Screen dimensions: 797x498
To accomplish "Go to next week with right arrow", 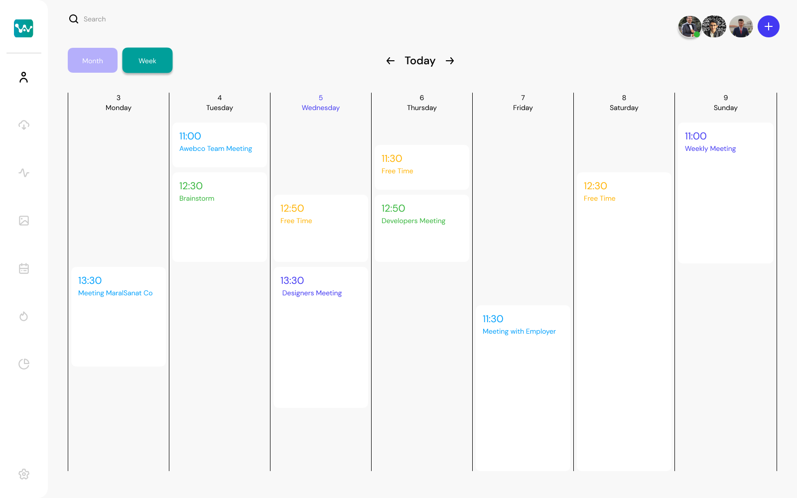I will [x=450, y=61].
